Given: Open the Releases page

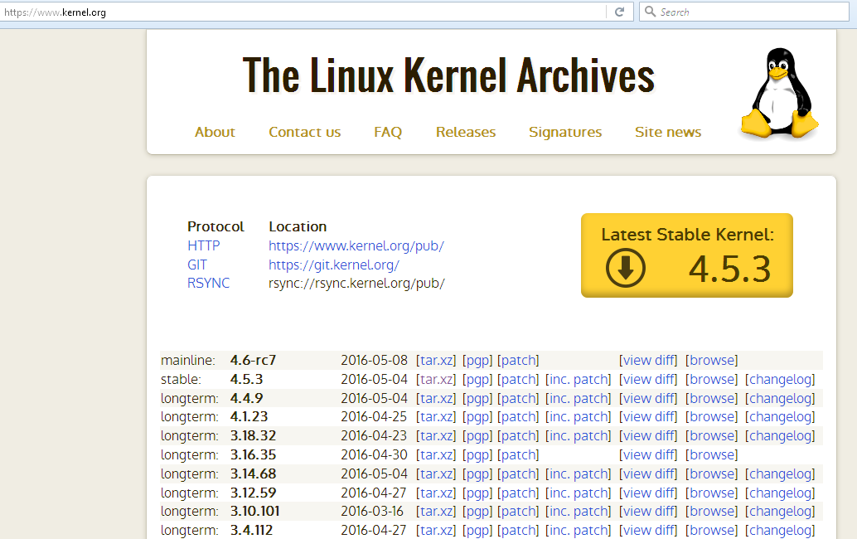Looking at the screenshot, I should 466,133.
